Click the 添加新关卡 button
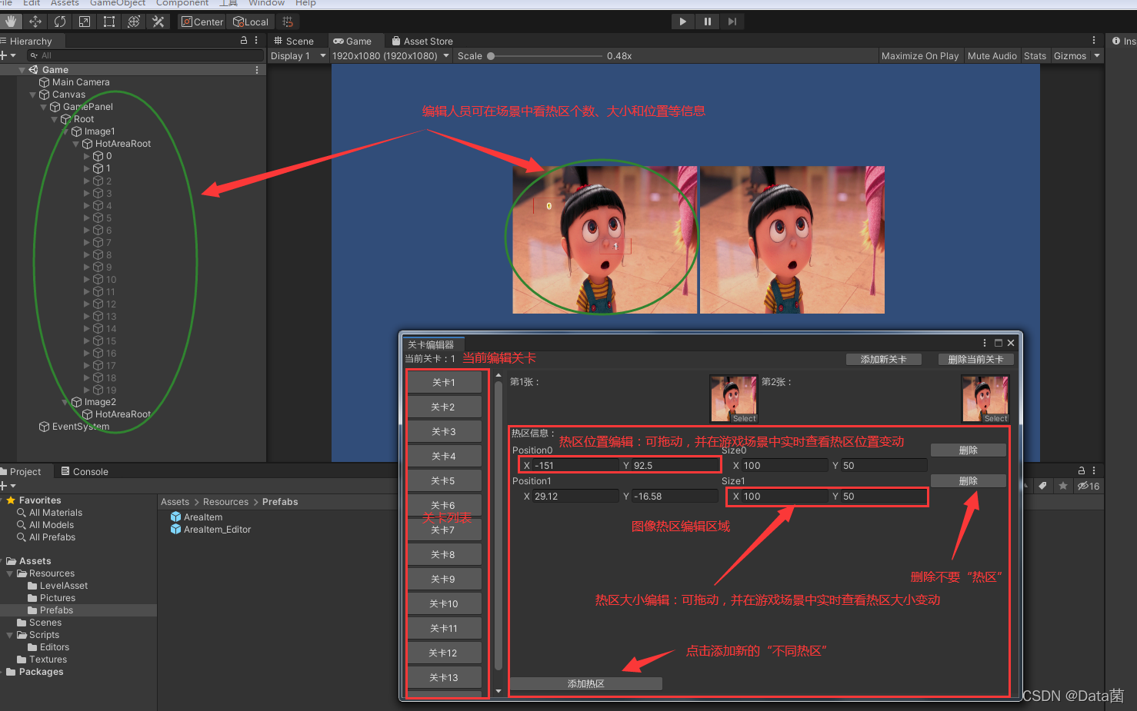This screenshot has width=1137, height=711. [x=883, y=360]
